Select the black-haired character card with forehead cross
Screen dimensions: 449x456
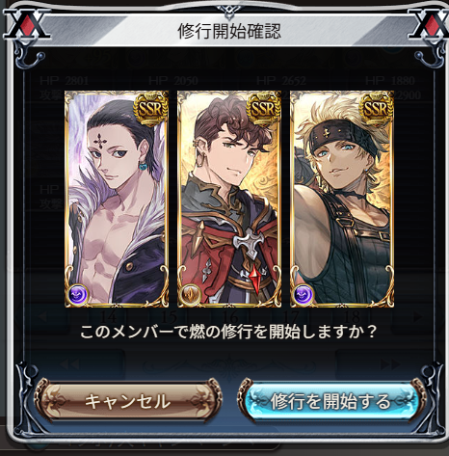click(117, 199)
